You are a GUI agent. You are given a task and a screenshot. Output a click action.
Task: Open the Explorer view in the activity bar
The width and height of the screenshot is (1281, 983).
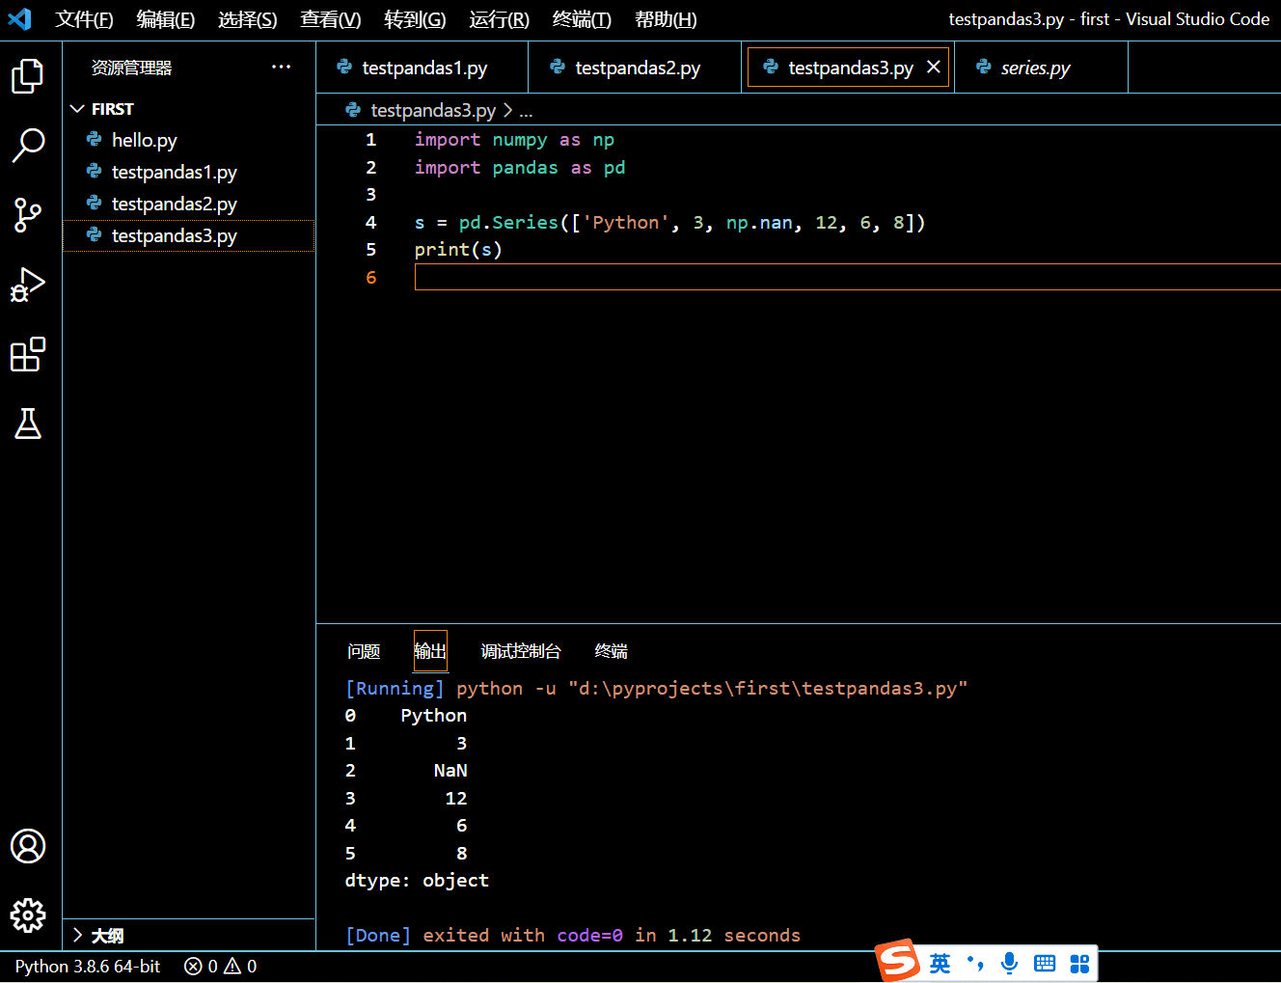(28, 75)
